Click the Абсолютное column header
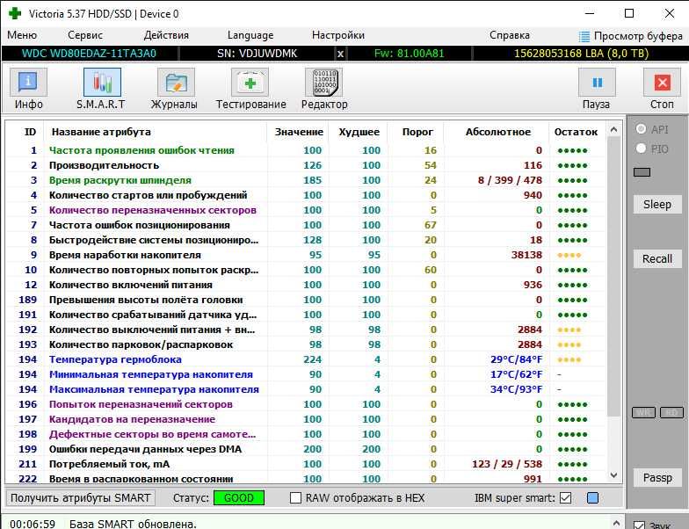Screen dimensions: 689x529 point(497,132)
